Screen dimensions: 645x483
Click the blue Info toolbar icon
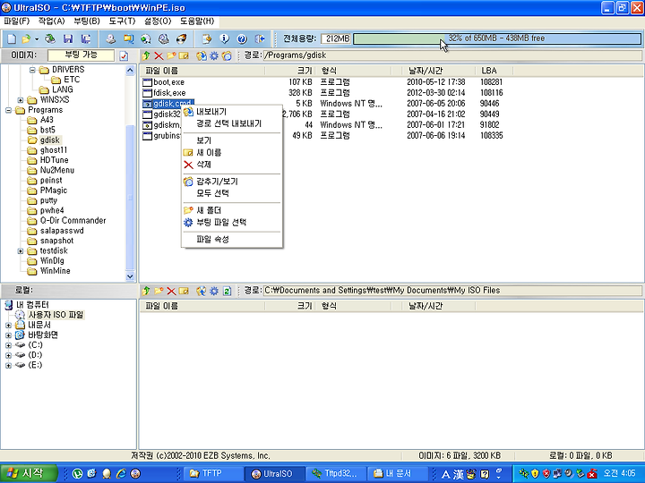pyautogui.click(x=224, y=39)
